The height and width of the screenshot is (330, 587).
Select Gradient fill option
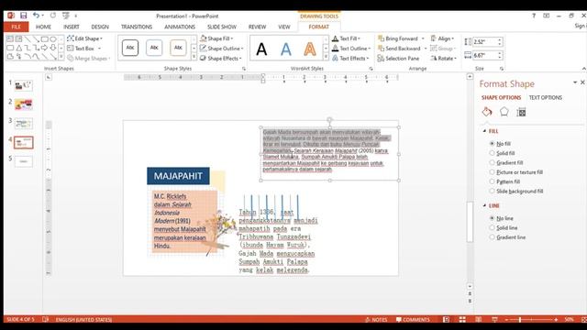(506, 163)
